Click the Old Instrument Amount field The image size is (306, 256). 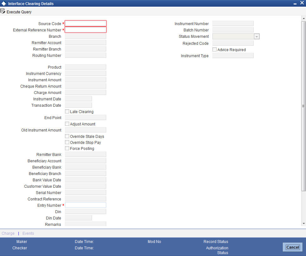point(86,130)
